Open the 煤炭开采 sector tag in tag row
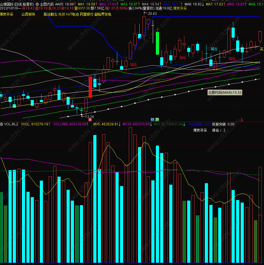Screen dimensions: 264x265 click(7, 14)
